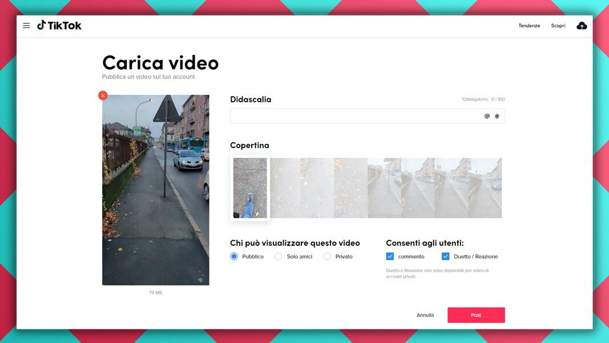Click the red Post button
Viewport: 609px width, 343px height.
[x=476, y=315]
